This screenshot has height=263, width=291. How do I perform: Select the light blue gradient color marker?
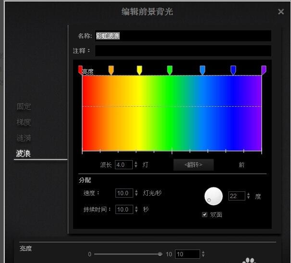tap(202, 70)
